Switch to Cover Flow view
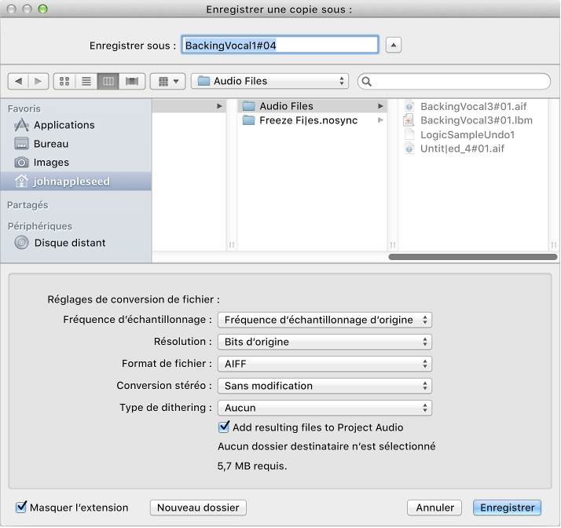This screenshot has width=561, height=528. pyautogui.click(x=132, y=81)
